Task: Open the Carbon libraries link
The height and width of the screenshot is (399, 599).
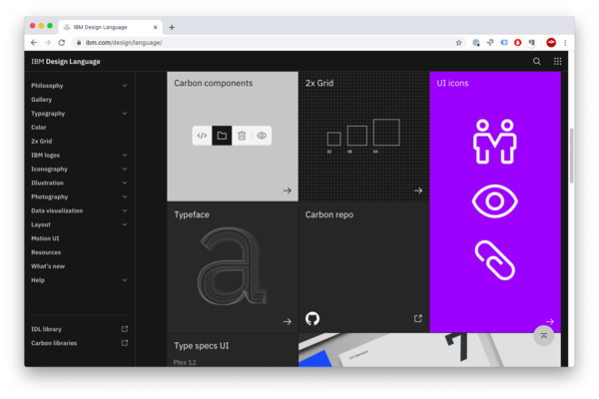Action: point(54,343)
